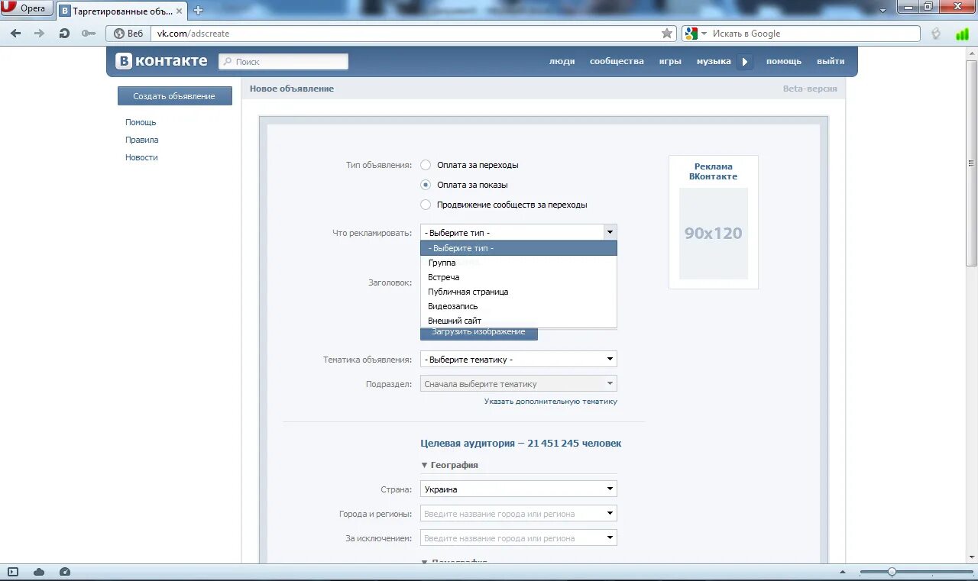Go forward in browser history
Screen dimensions: 978x581
[40, 34]
